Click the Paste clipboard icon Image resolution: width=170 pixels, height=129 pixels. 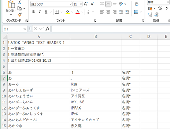pos(11,4)
